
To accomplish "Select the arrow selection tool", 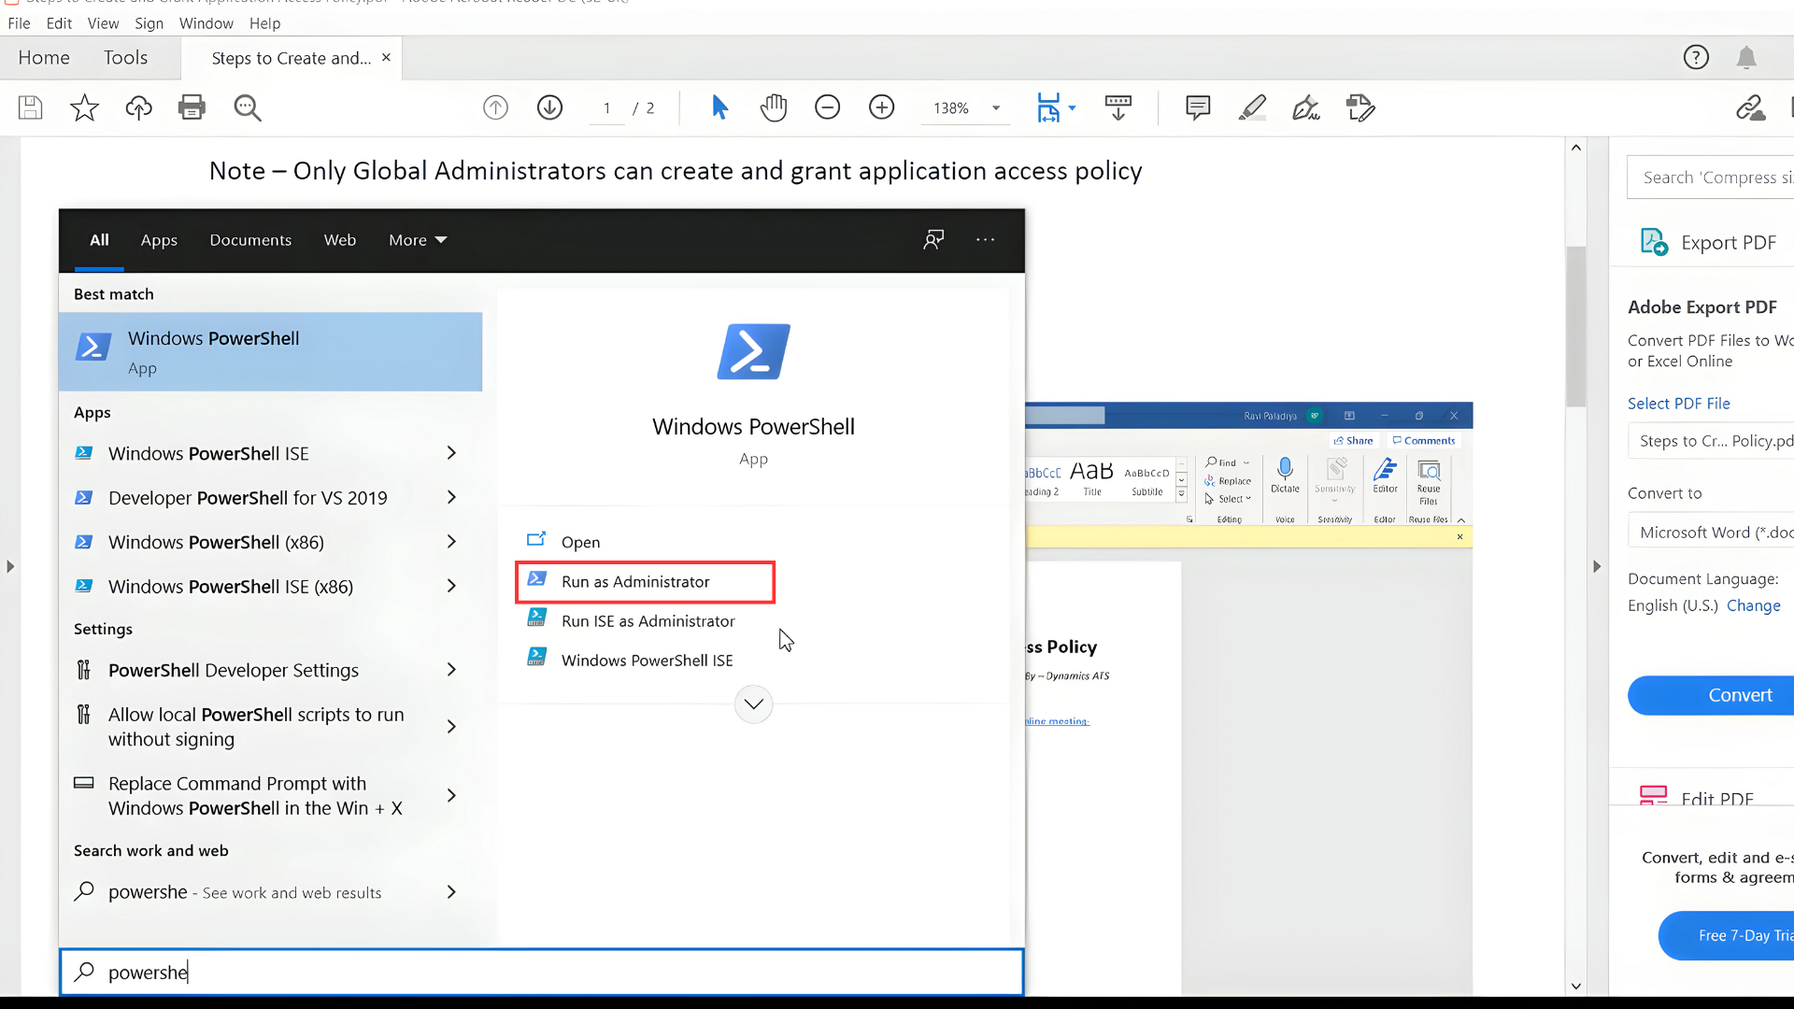I will coord(719,107).
